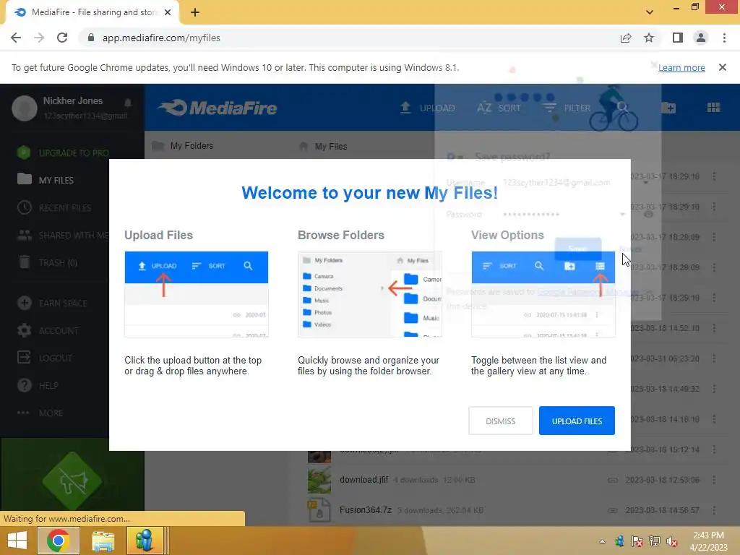This screenshot has height=555, width=740.
Task: Open the Filter option in the toolbar
Action: [567, 108]
